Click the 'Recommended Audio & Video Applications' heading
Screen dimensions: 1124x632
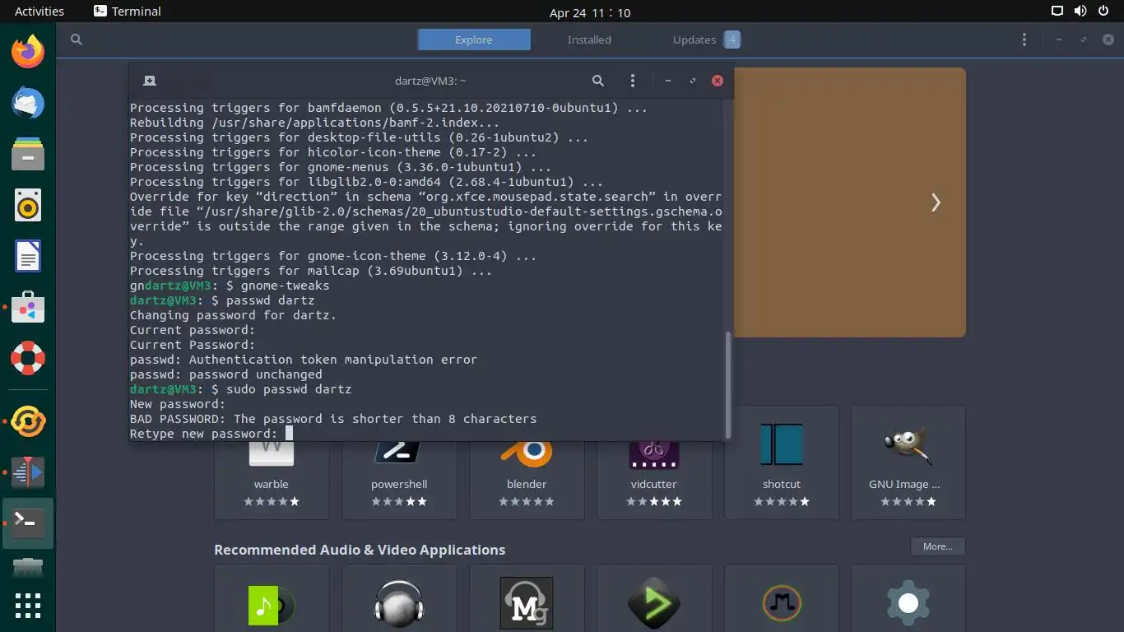[360, 550]
